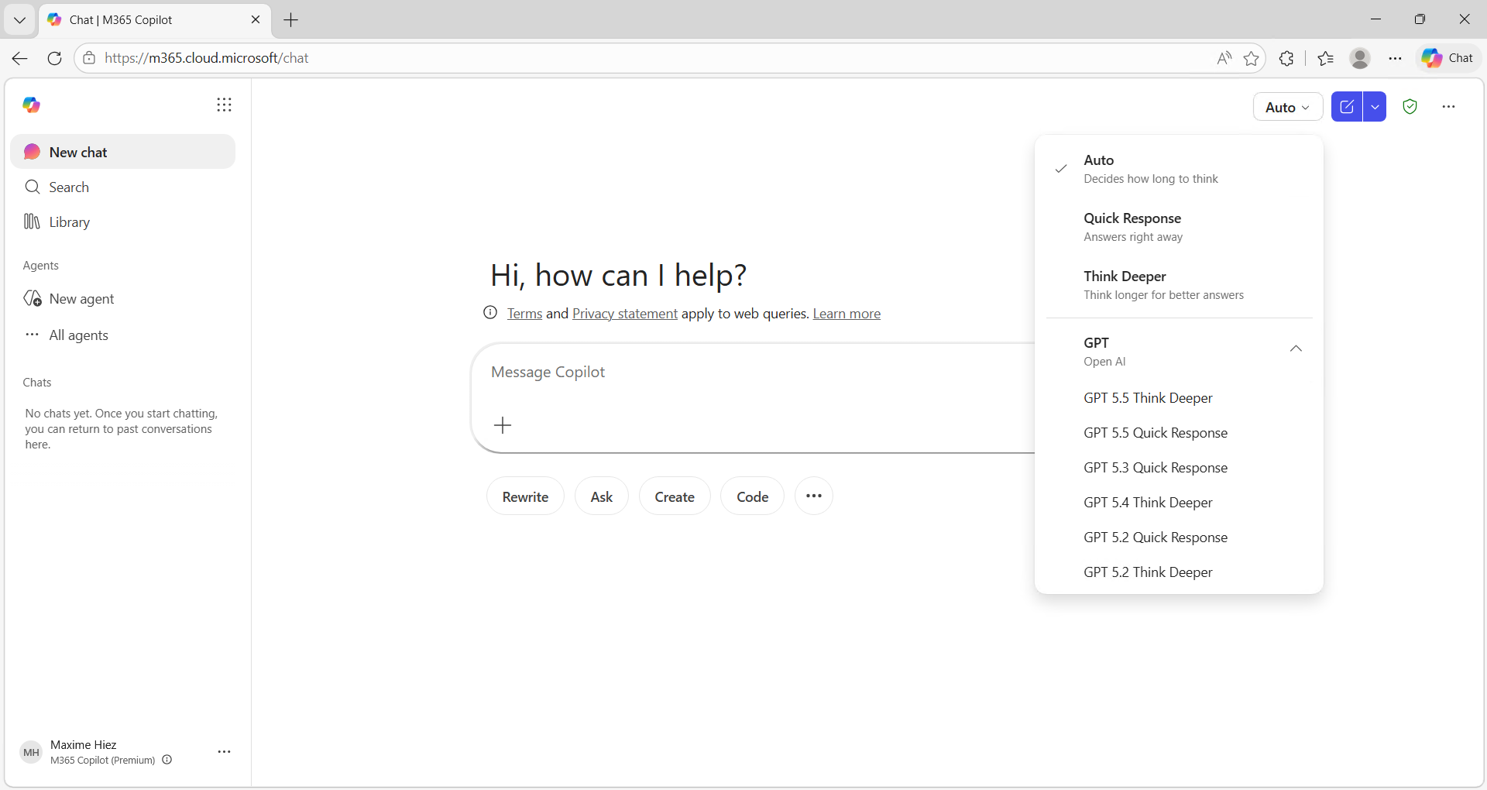Click the info icon beside M365 Copilot (Premium)

click(x=167, y=760)
